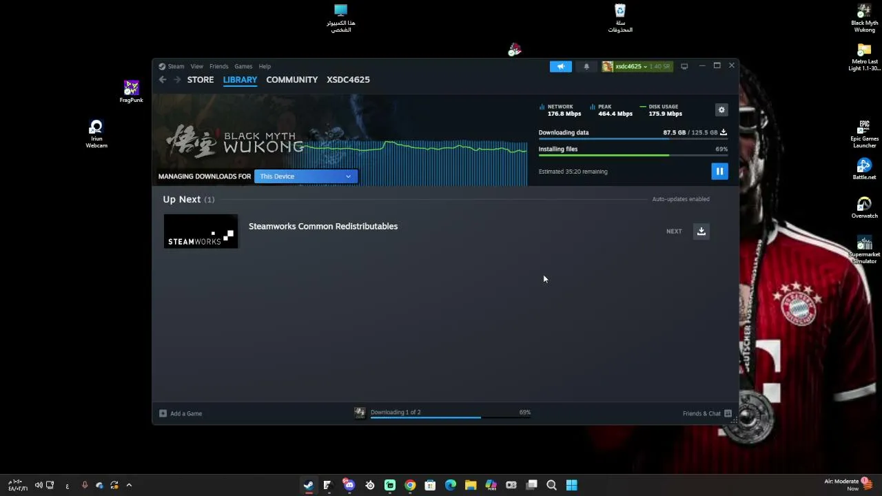Select Black Myth Wukong desktop shortcut

pos(864,19)
